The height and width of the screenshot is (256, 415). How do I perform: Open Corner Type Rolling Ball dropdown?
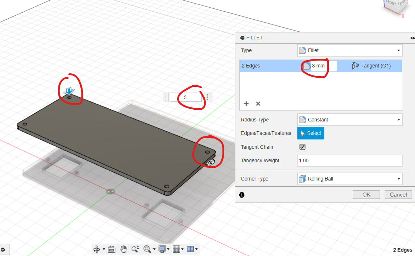(x=350, y=179)
